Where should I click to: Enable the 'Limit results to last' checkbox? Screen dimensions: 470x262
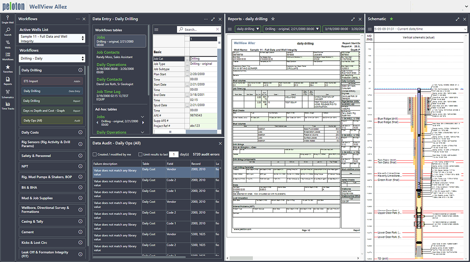click(x=141, y=154)
